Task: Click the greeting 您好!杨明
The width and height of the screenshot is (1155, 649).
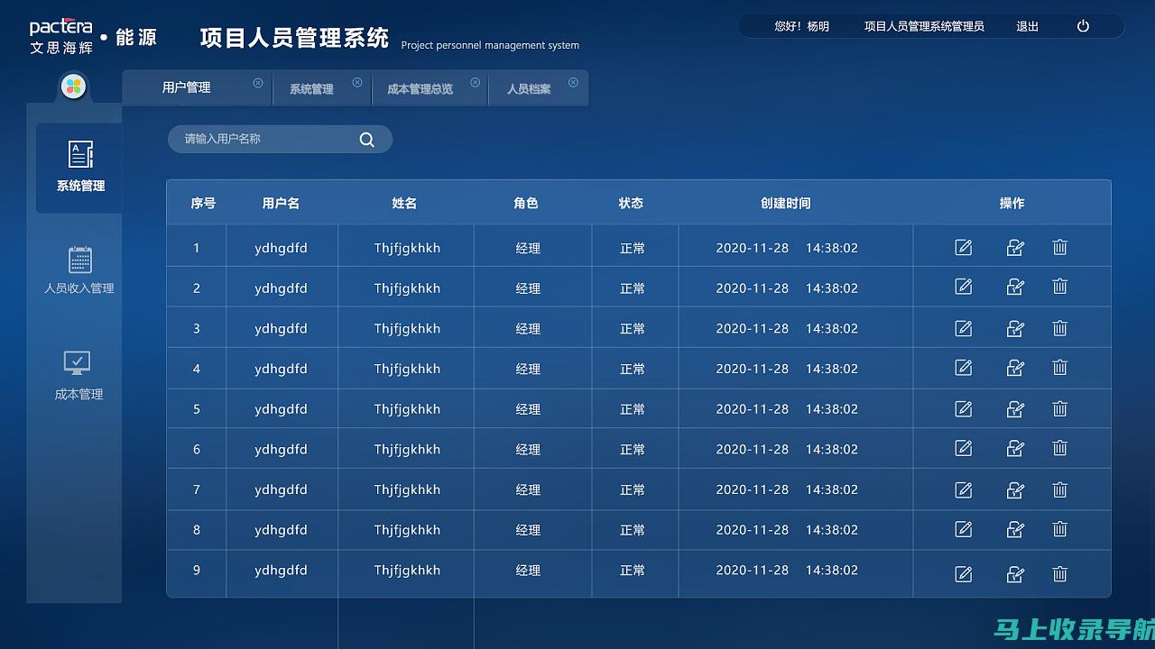Action: (x=801, y=26)
